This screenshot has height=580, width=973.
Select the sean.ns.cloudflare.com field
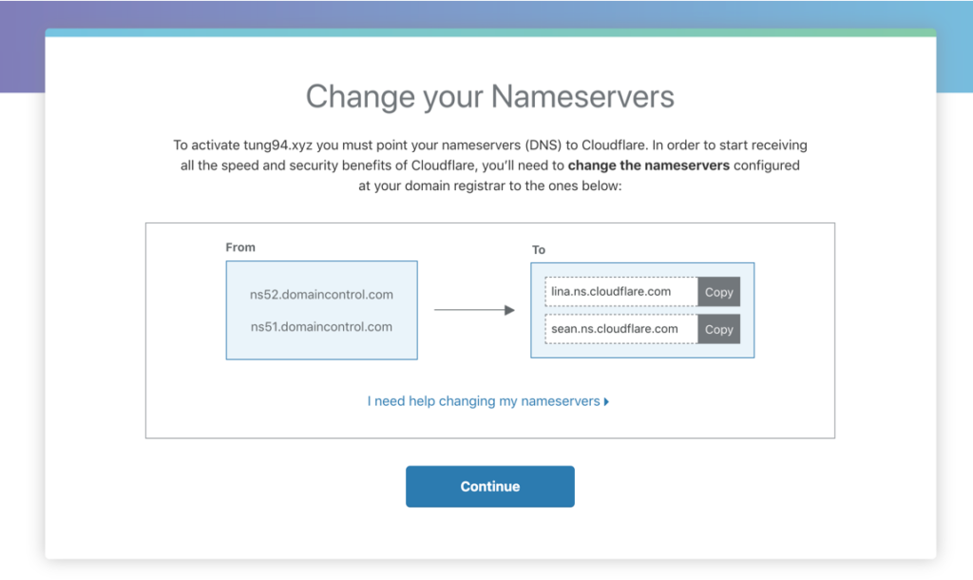pos(621,329)
